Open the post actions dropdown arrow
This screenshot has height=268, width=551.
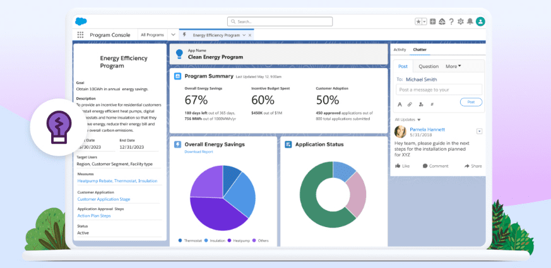tap(479, 131)
